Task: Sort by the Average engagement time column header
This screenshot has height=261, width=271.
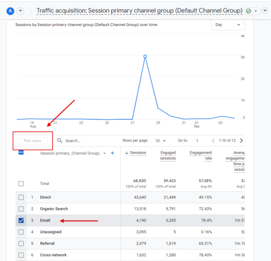Action: (x=235, y=161)
